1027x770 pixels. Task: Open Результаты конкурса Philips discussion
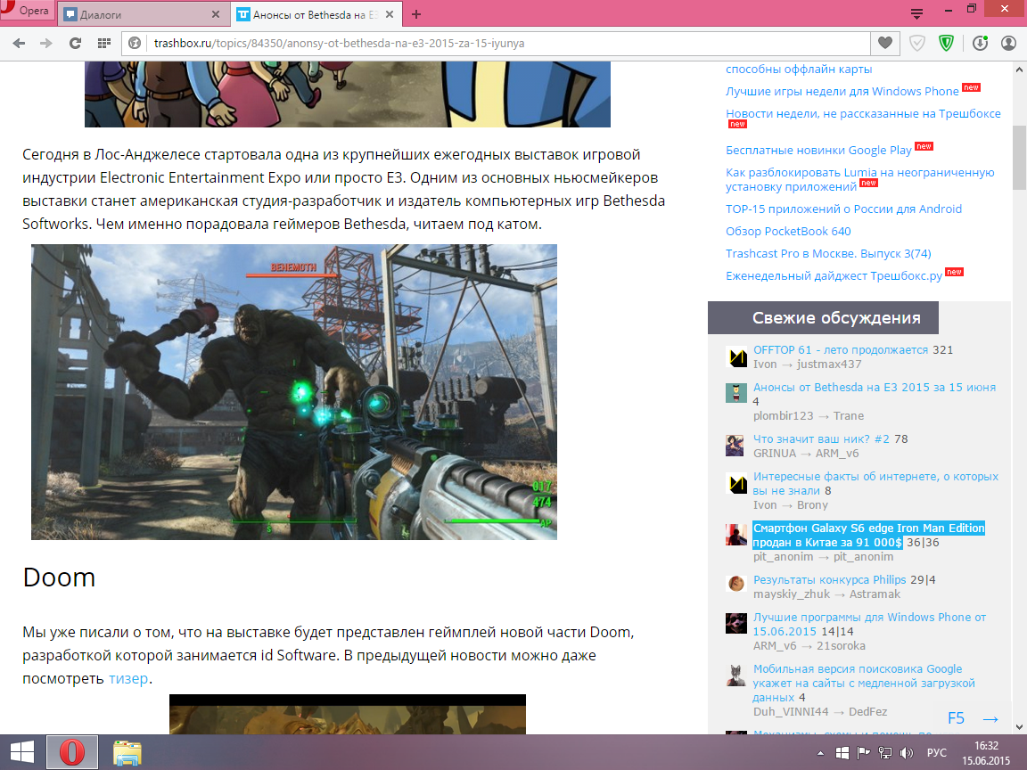[x=829, y=579]
